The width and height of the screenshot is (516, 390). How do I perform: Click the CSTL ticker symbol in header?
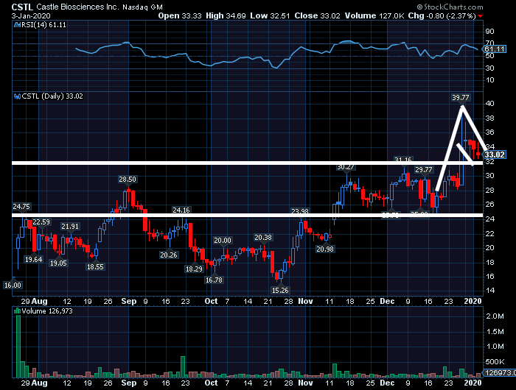22,7
